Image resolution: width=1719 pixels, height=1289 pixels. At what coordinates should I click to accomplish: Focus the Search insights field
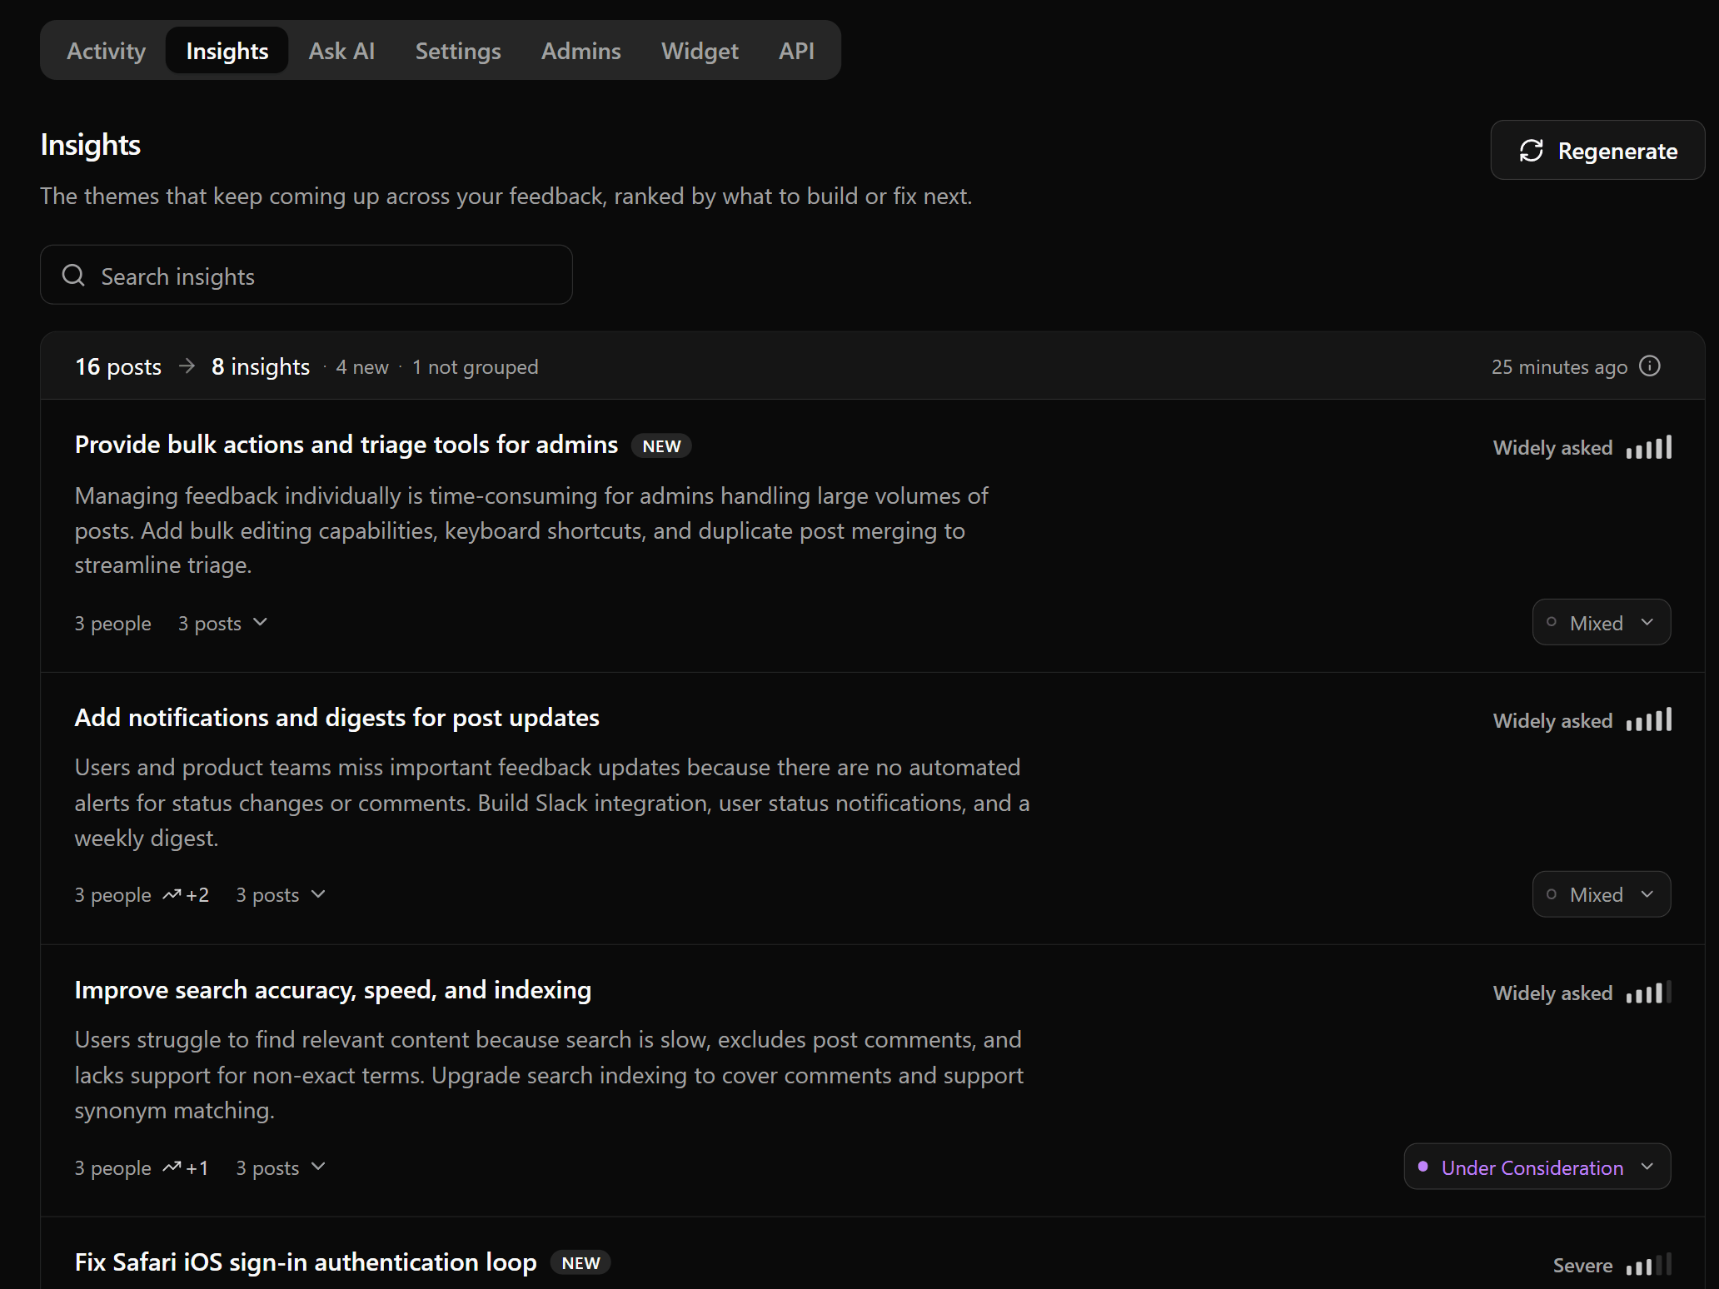coord(306,275)
